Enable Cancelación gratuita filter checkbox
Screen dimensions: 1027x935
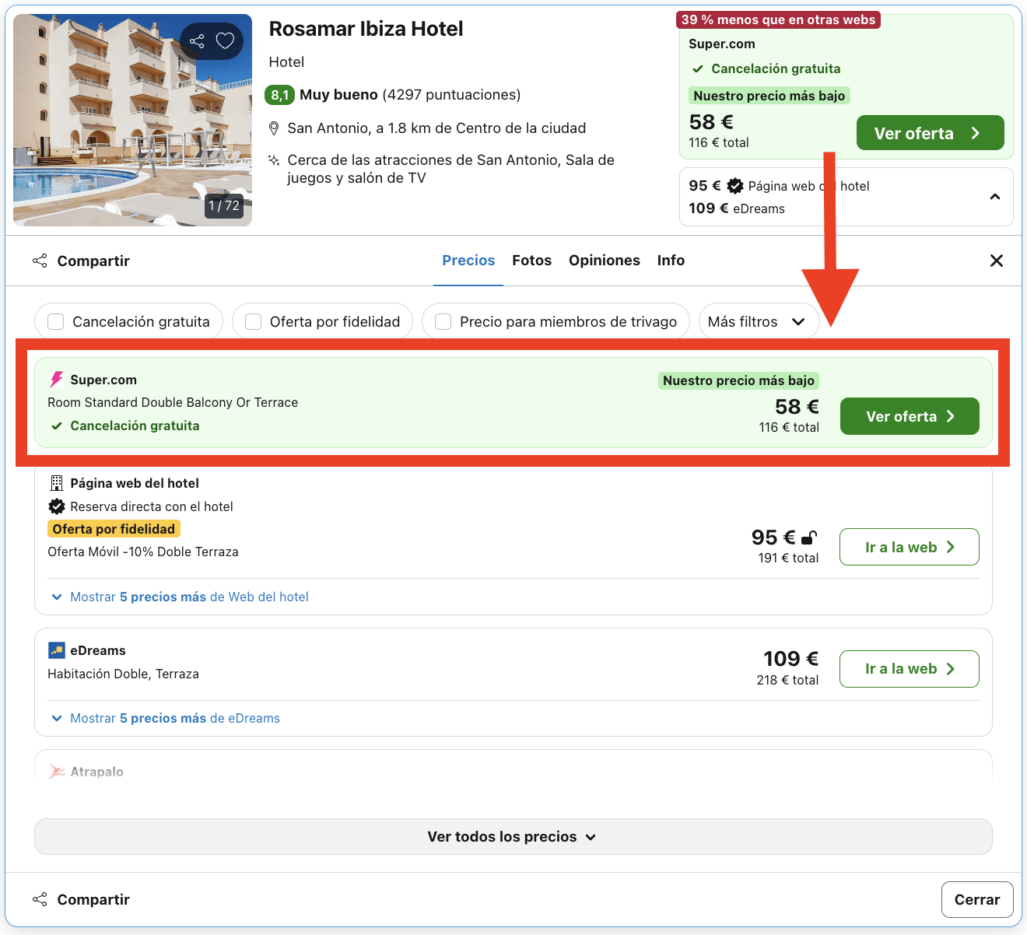(56, 322)
